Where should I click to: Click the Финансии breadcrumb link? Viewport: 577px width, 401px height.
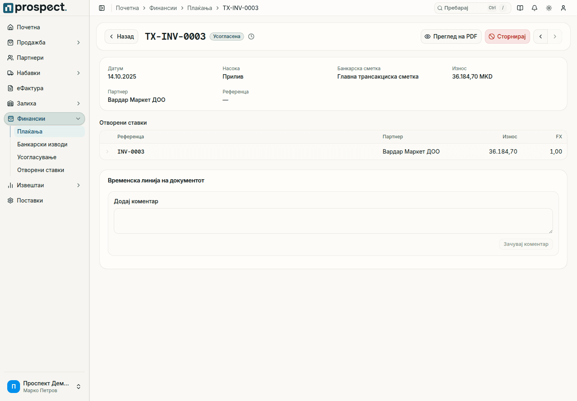click(x=163, y=8)
